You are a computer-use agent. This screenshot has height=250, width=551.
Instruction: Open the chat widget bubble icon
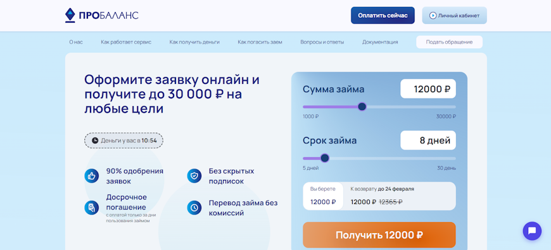point(532,230)
